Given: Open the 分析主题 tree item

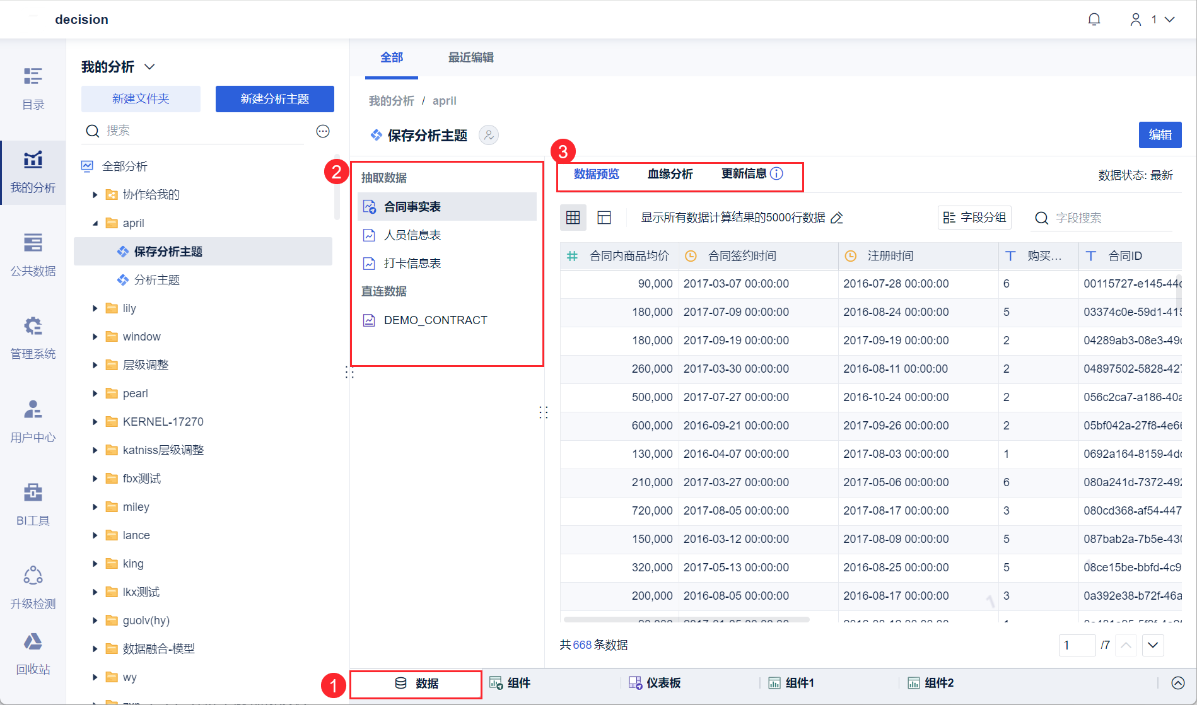Looking at the screenshot, I should (x=203, y=280).
